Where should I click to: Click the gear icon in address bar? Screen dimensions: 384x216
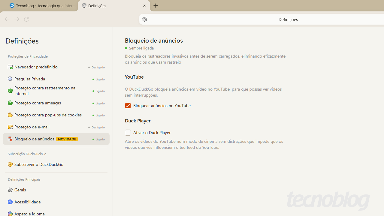pyautogui.click(x=145, y=19)
